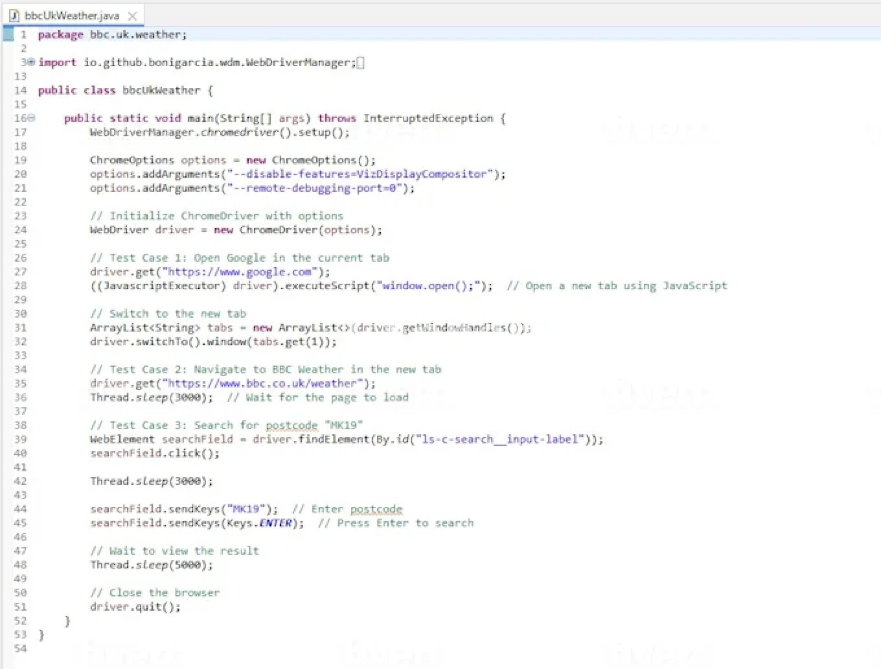The width and height of the screenshot is (881, 669).
Task: Expand folded imports at line 3
Action: pos(31,62)
